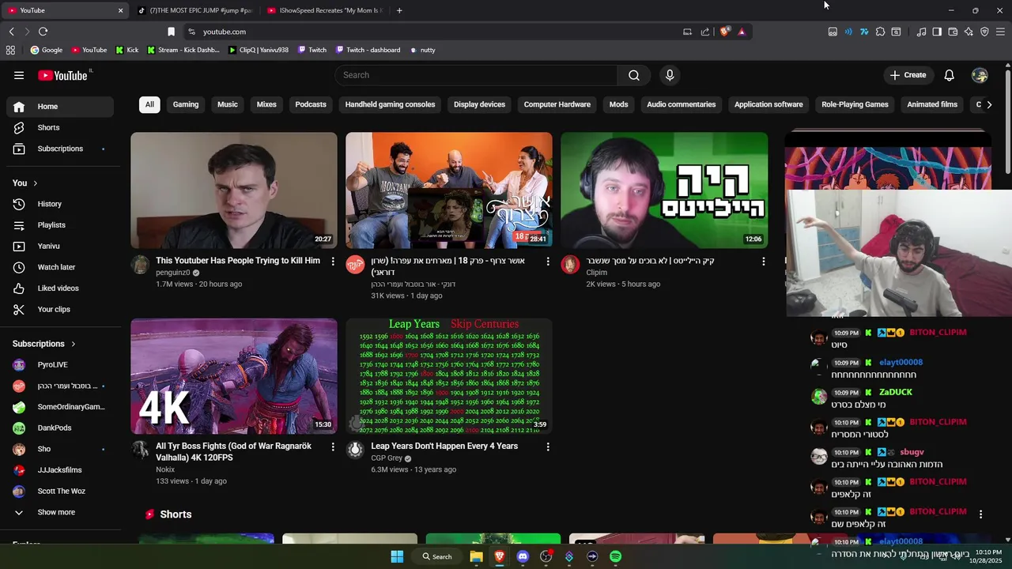
Task: Click the YouTube logo
Action: point(62,75)
